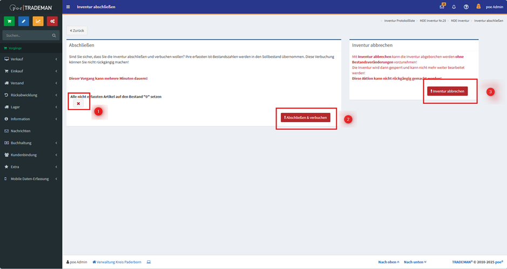Expand the Kundenbindung menu chevron
The image size is (507, 269).
point(56,155)
